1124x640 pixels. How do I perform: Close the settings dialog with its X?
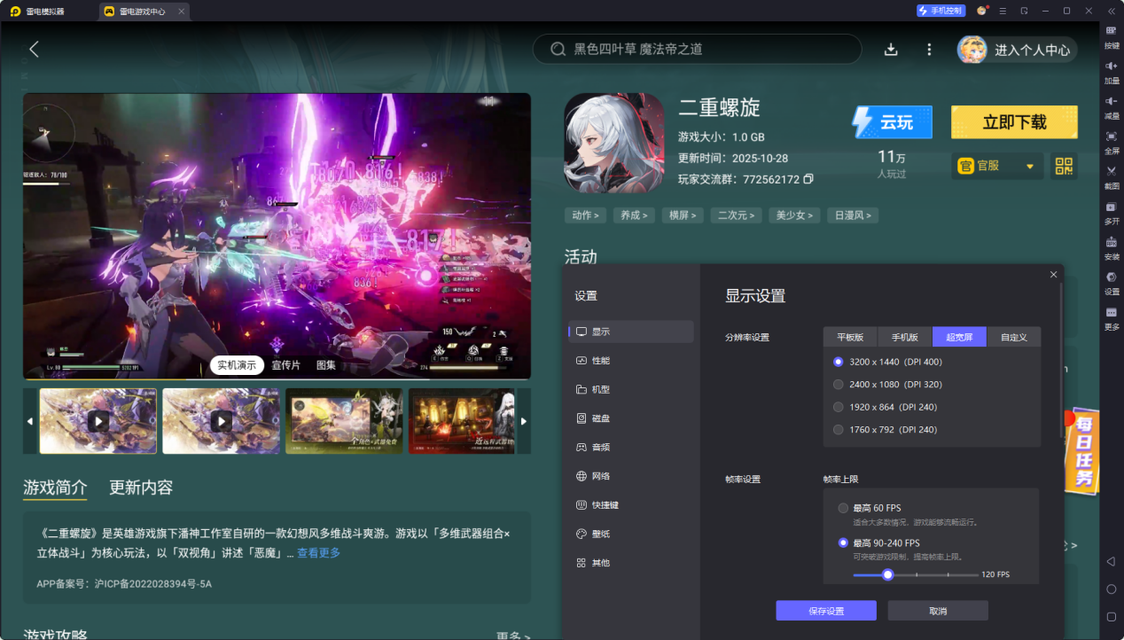coord(1053,275)
